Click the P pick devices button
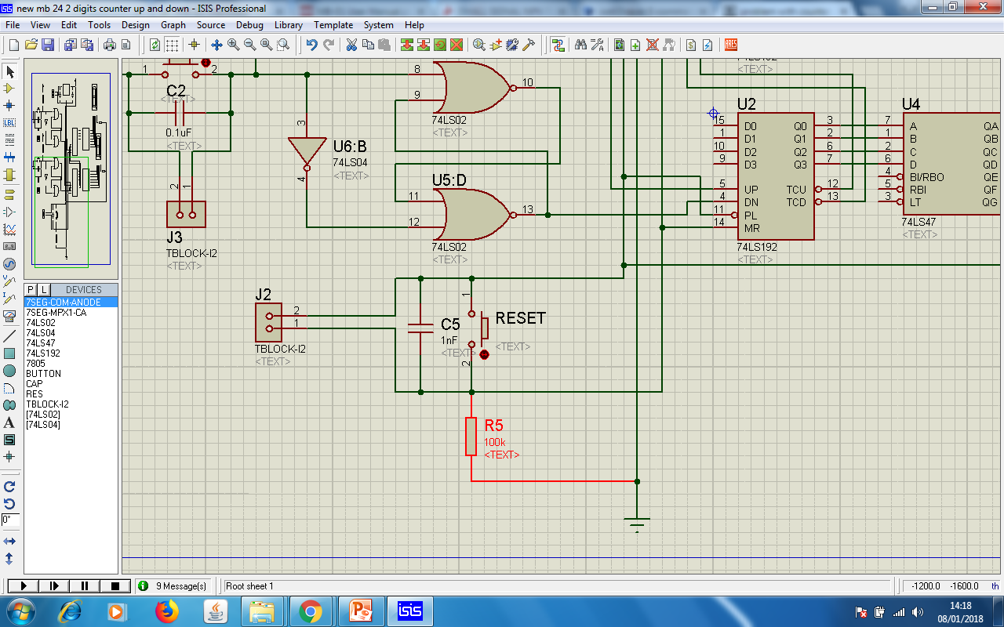 pyautogui.click(x=31, y=290)
